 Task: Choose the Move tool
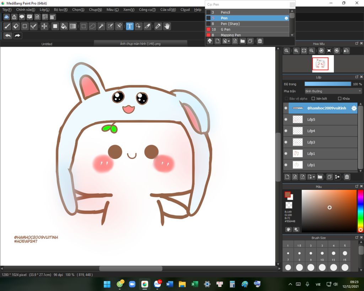click(x=44, y=26)
